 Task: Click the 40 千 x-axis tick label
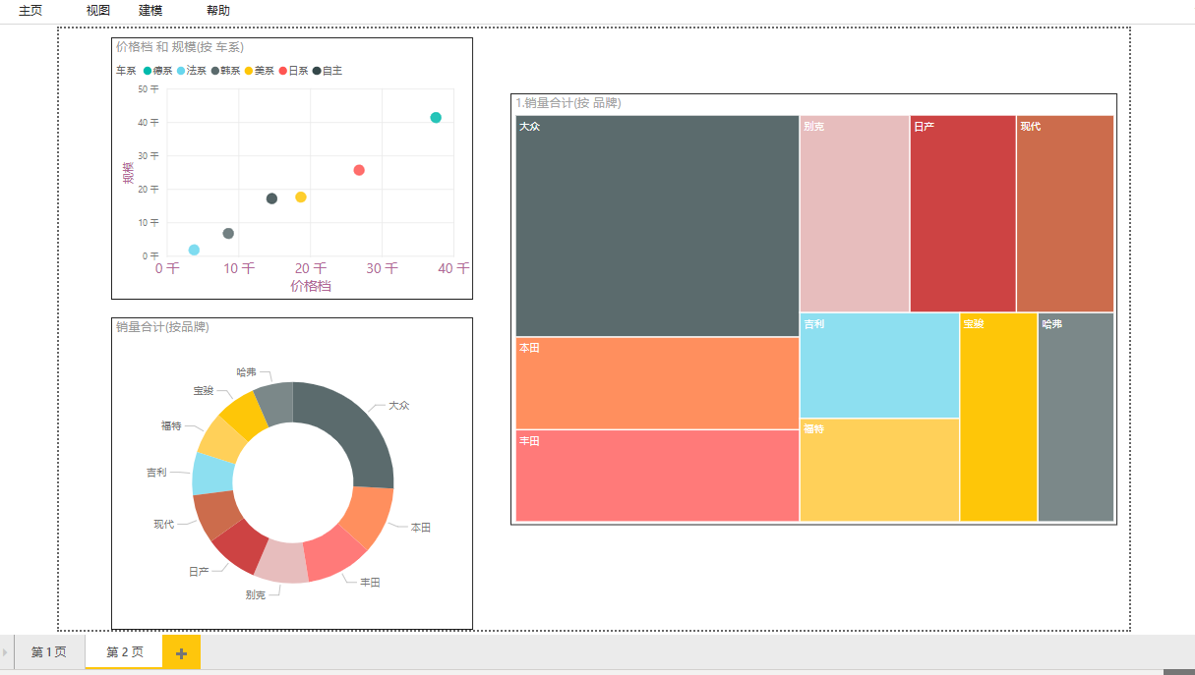coord(453,268)
